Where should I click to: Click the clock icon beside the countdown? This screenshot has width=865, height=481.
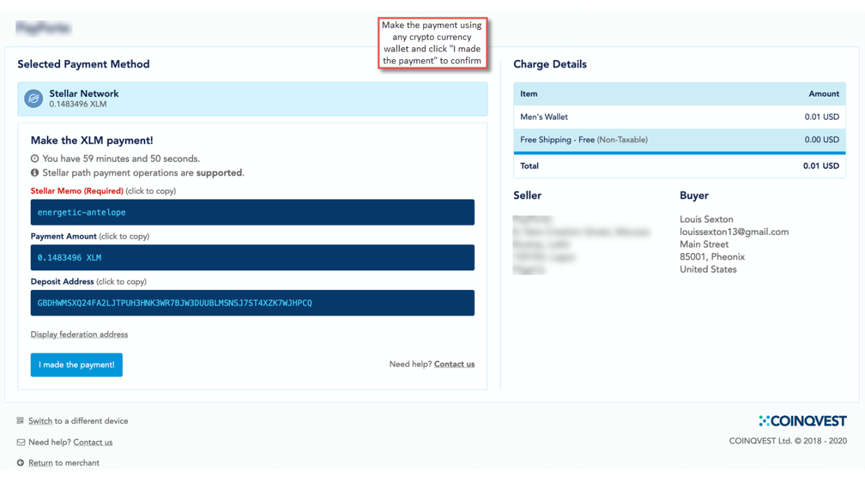click(35, 159)
